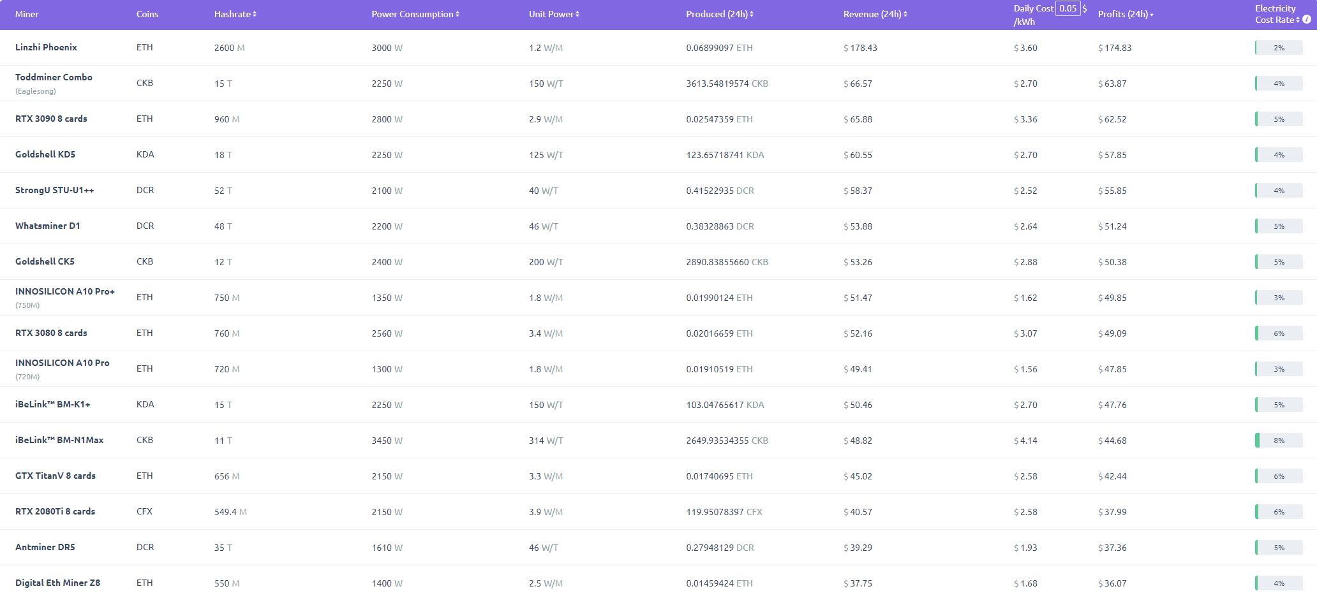Open the StrongU STU-U1++ miner link
Viewport: 1317px width, 598px height.
coord(55,190)
